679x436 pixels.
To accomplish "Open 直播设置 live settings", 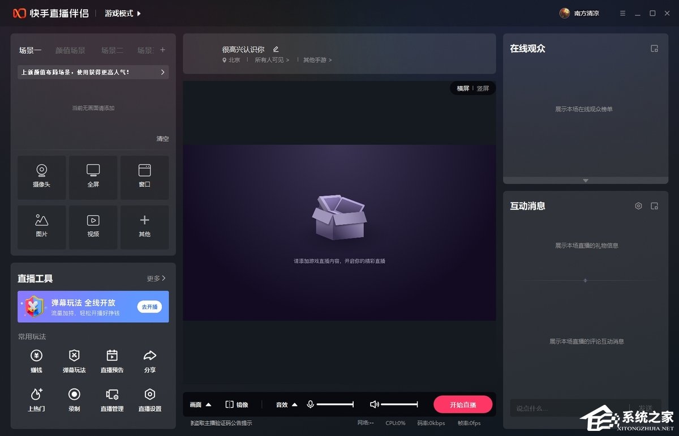I will (x=150, y=400).
